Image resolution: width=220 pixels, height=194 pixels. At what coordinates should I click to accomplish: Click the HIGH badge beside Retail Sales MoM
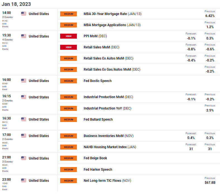coord(69,47)
